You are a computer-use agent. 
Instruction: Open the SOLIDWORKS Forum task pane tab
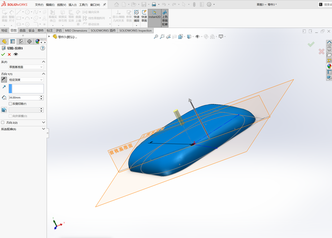pos(329,78)
